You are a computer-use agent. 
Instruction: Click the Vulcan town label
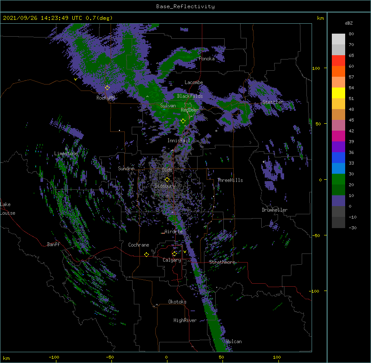tap(234, 341)
